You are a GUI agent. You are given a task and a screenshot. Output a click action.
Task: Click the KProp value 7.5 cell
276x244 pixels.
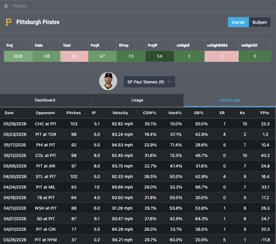click(x=131, y=56)
